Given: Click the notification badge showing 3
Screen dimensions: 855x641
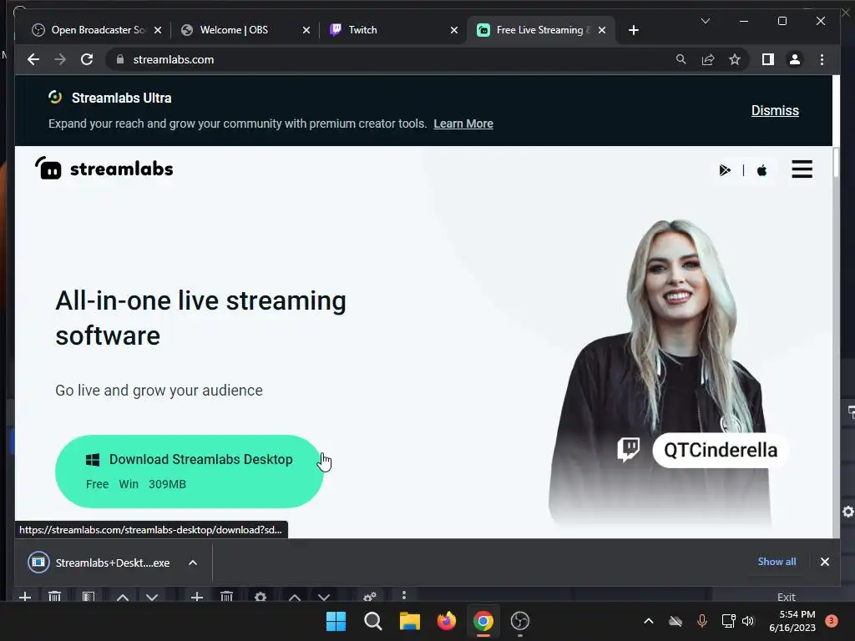Looking at the screenshot, I should 831,620.
